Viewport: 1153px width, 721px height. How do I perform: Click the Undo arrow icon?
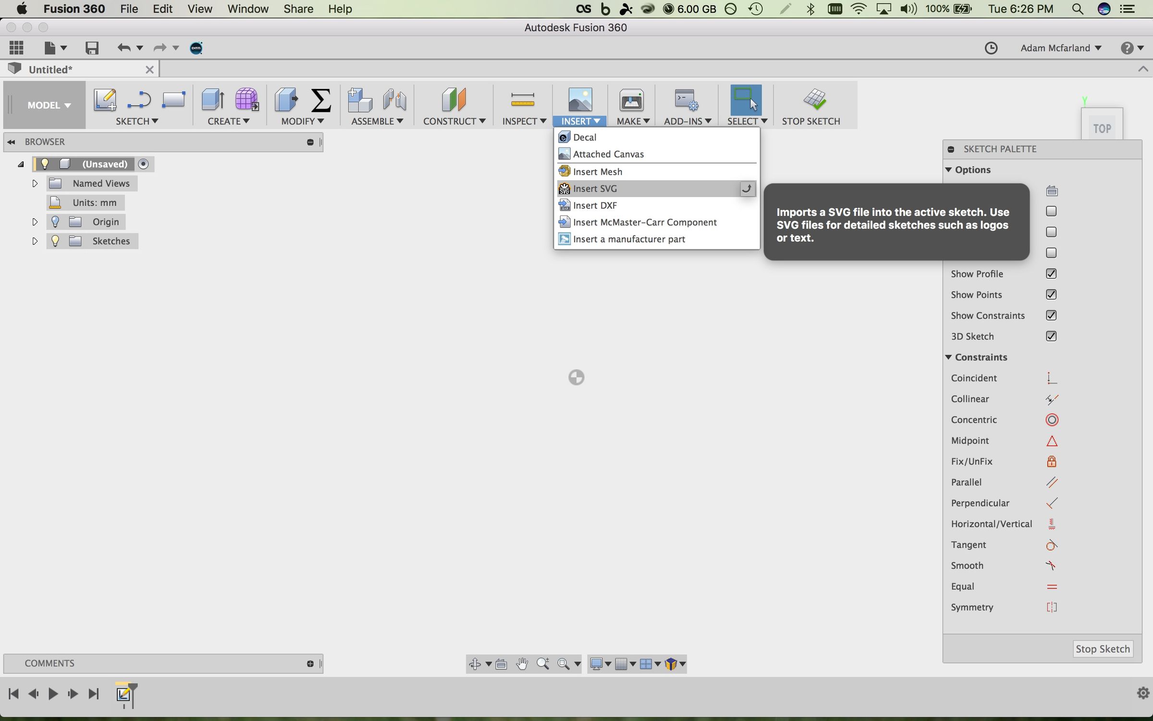(x=123, y=48)
